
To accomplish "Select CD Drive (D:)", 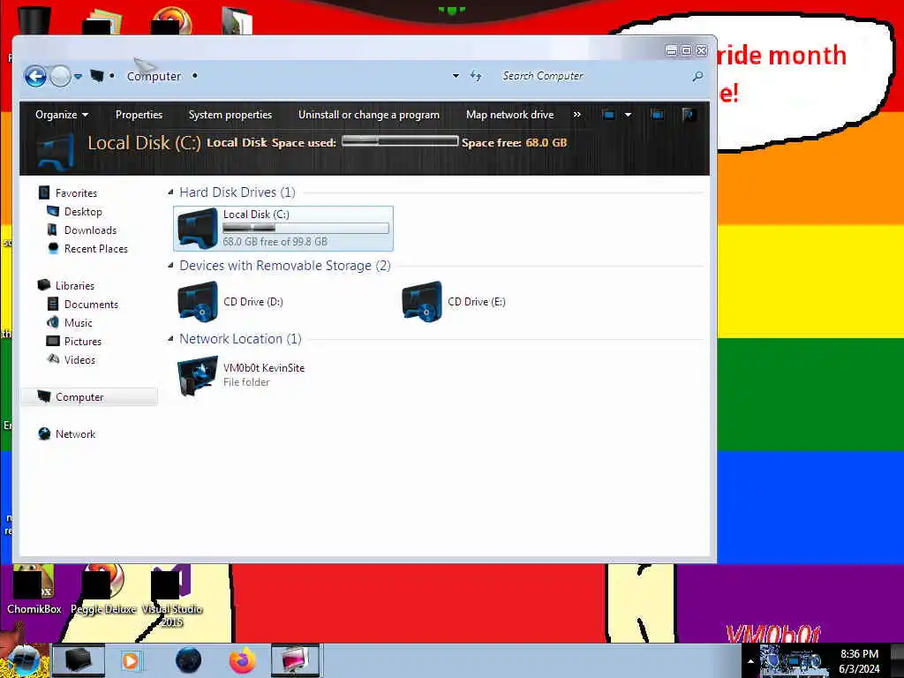I will pos(230,302).
